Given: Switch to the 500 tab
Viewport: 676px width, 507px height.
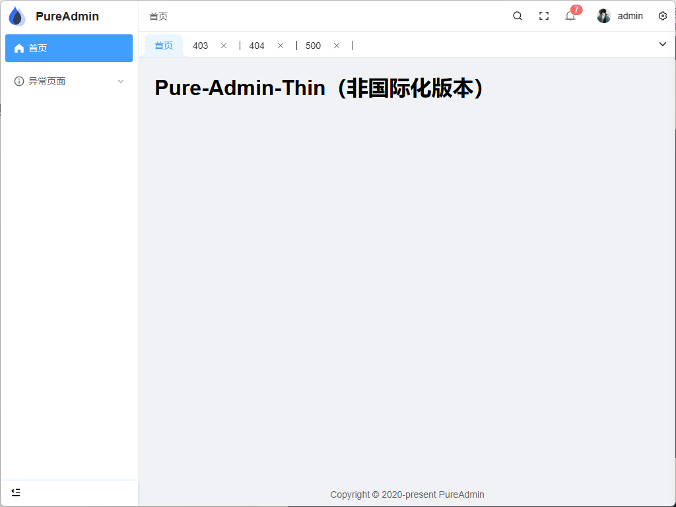Looking at the screenshot, I should [313, 46].
